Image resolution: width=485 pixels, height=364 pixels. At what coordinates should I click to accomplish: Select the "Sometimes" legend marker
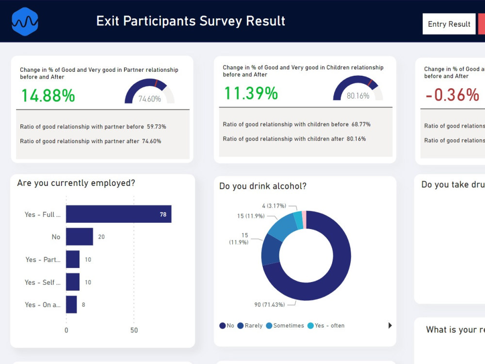click(270, 325)
